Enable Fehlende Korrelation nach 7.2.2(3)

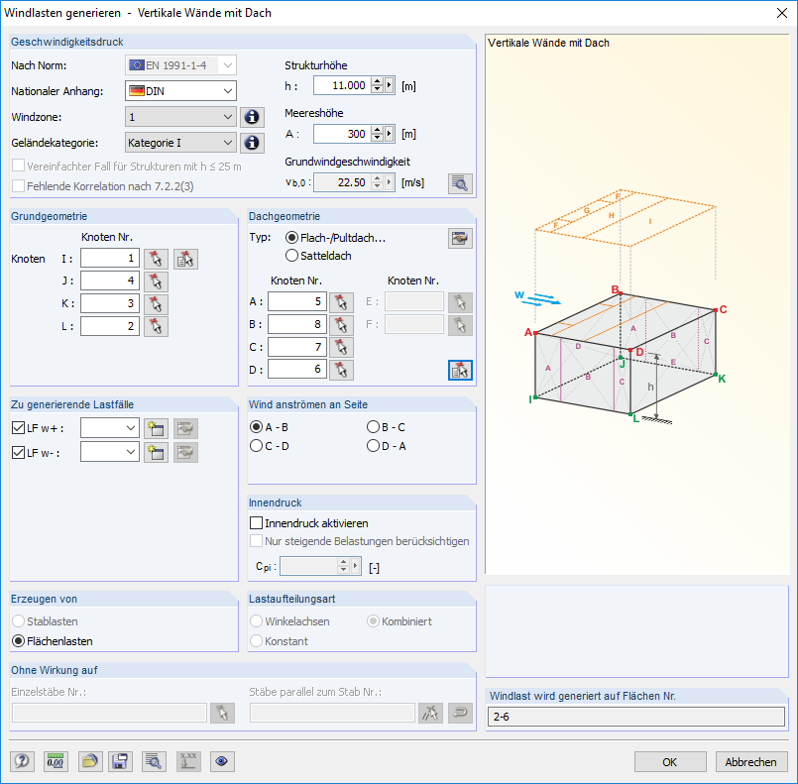(x=18, y=186)
